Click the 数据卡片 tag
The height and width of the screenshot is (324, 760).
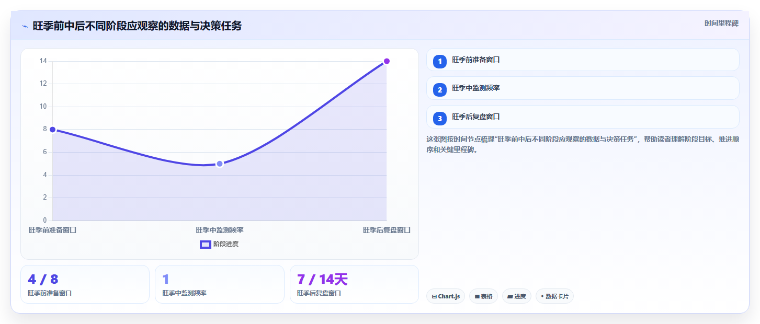554,296
